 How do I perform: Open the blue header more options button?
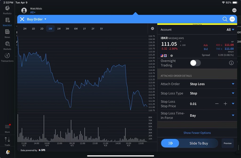click(x=232, y=19)
